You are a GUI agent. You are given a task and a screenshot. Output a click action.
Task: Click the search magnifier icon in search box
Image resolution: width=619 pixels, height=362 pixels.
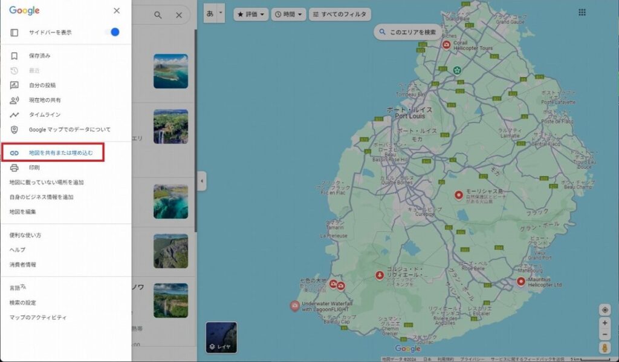pos(158,15)
